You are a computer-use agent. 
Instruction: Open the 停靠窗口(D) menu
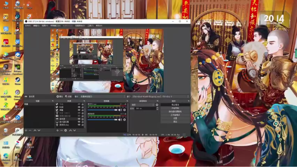point(55,26)
